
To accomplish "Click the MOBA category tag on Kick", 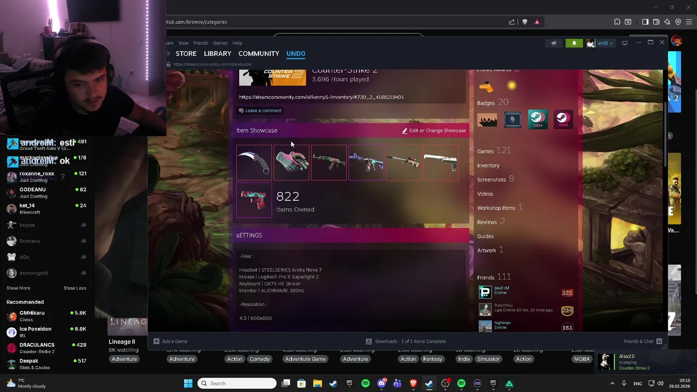I will (582, 359).
